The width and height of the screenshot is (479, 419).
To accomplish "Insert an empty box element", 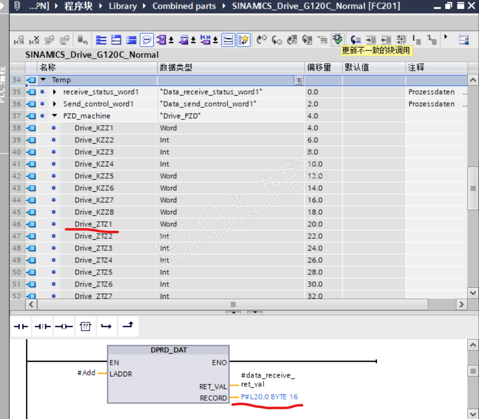I will (85, 326).
